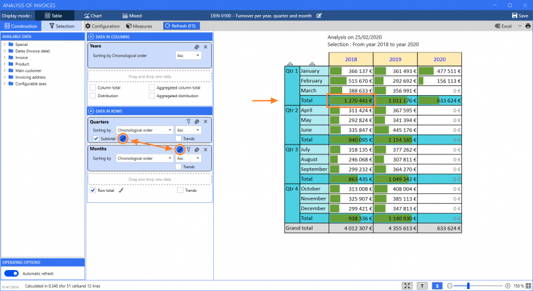
Task: Switch display mode to Mixed
Action: [132, 16]
